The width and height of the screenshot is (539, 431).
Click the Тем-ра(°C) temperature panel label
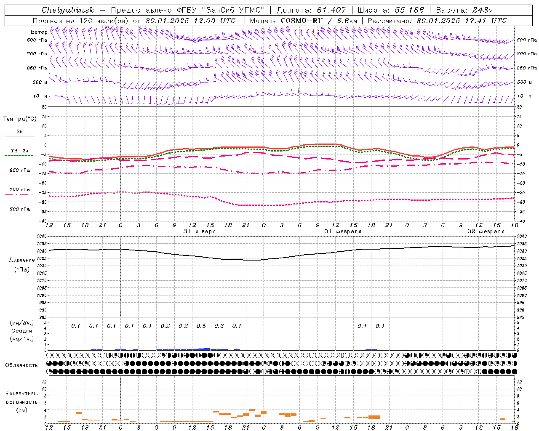point(20,119)
